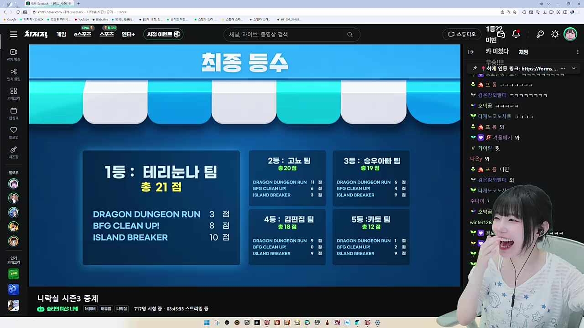Viewport: 584px width, 328px height.
Task: Open the hamburger menu beside CHZZK logo
Action: (14, 34)
